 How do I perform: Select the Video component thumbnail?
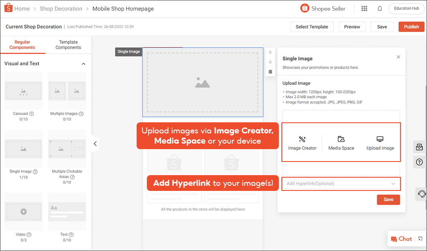23,211
